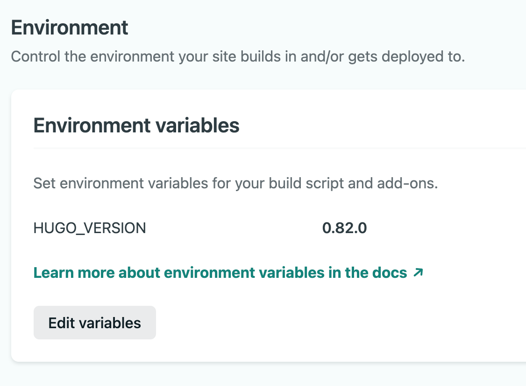This screenshot has width=526, height=386.
Task: Click the 'Control the environment' description text
Action: [237, 57]
